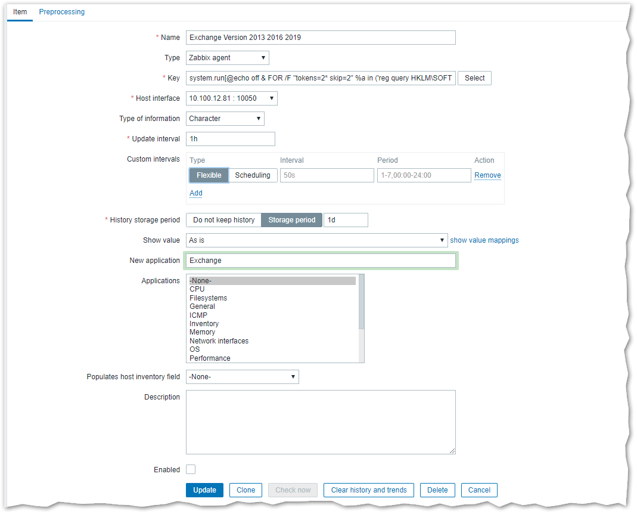This screenshot has height=514, width=637.
Task: Choose Scheduling interval type
Action: click(253, 175)
